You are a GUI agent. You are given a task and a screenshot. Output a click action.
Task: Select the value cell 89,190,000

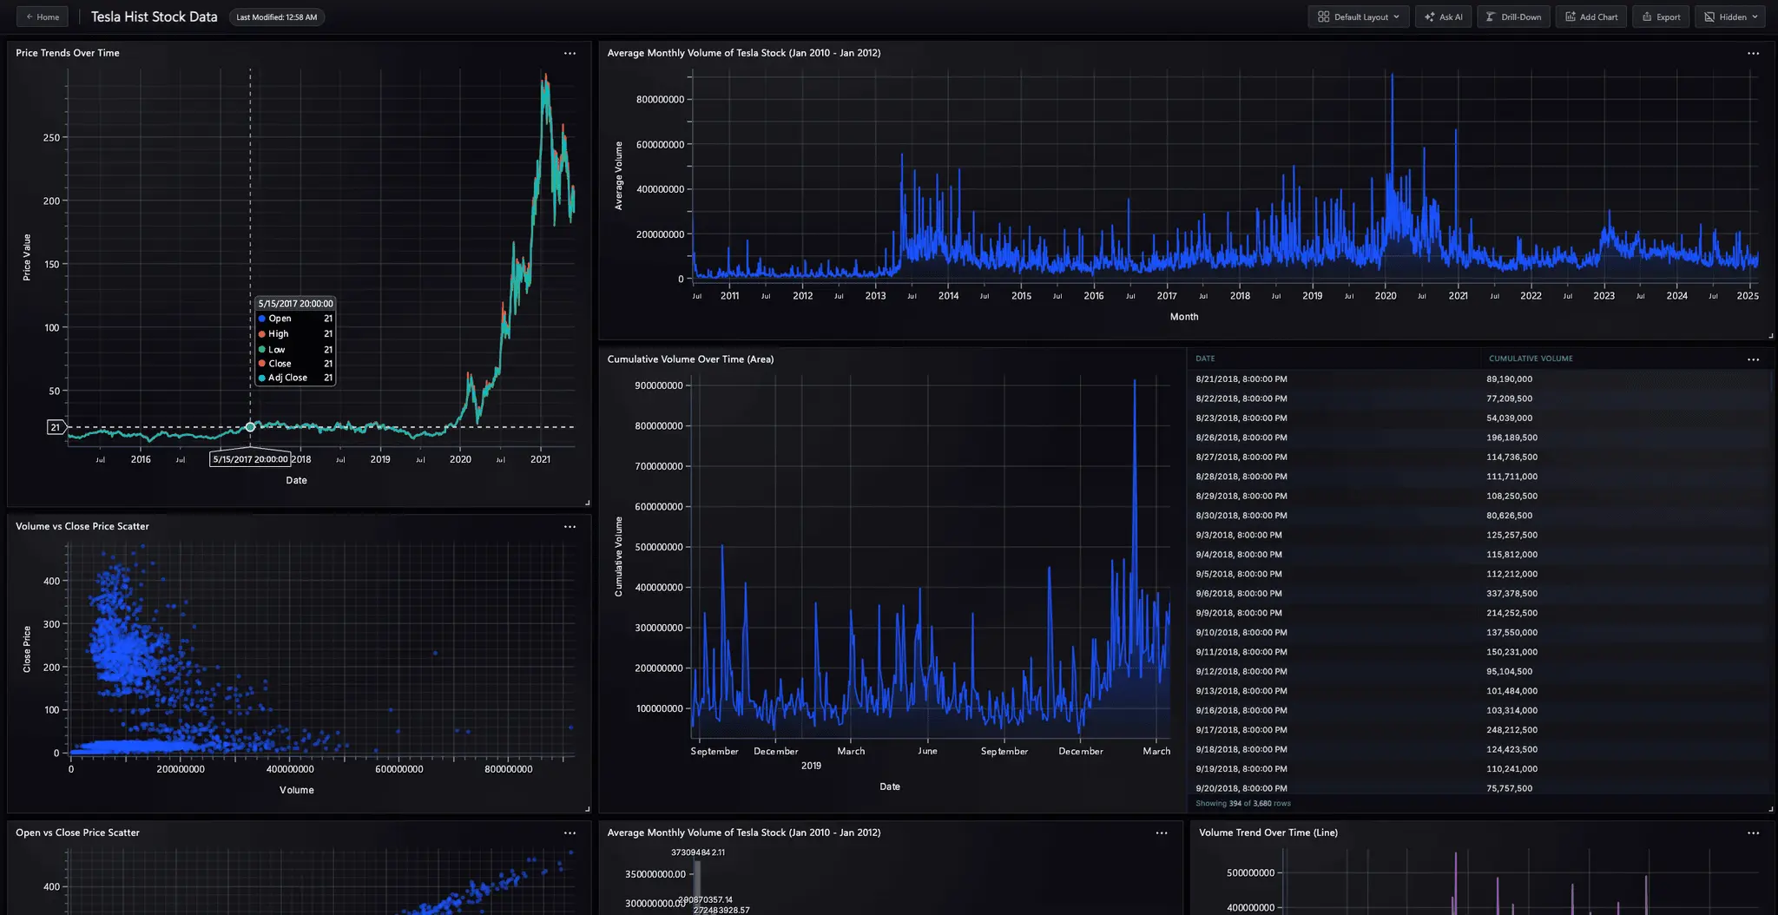click(1509, 379)
